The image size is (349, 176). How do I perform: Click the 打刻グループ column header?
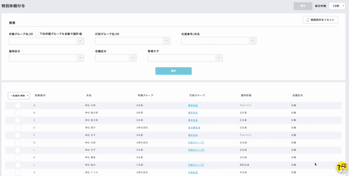tap(197, 95)
